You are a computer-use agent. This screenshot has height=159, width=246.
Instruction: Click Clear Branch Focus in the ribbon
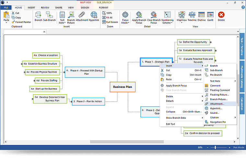[154, 18]
